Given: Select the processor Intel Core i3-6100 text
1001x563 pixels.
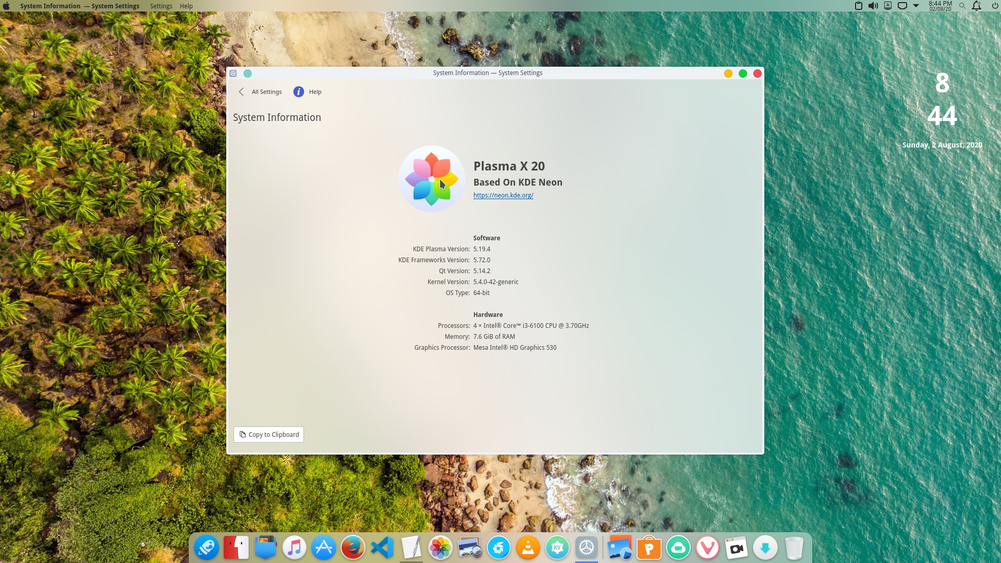Looking at the screenshot, I should tap(531, 326).
